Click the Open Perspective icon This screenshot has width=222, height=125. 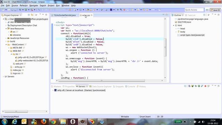(207, 10)
